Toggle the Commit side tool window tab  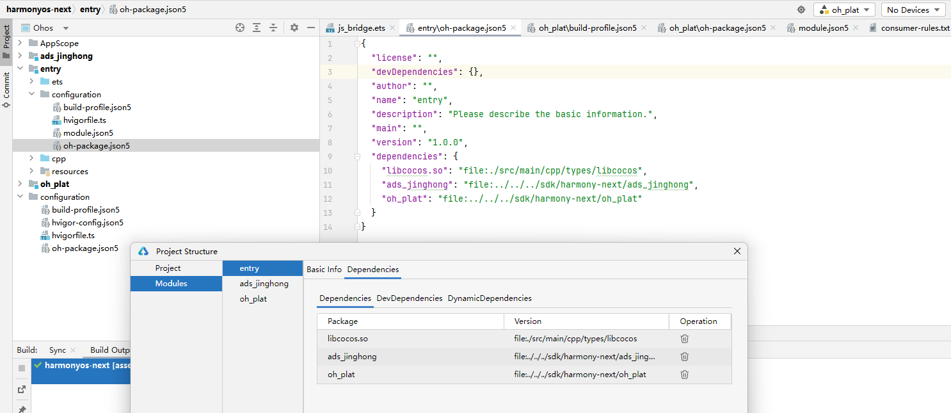pyautogui.click(x=6, y=88)
